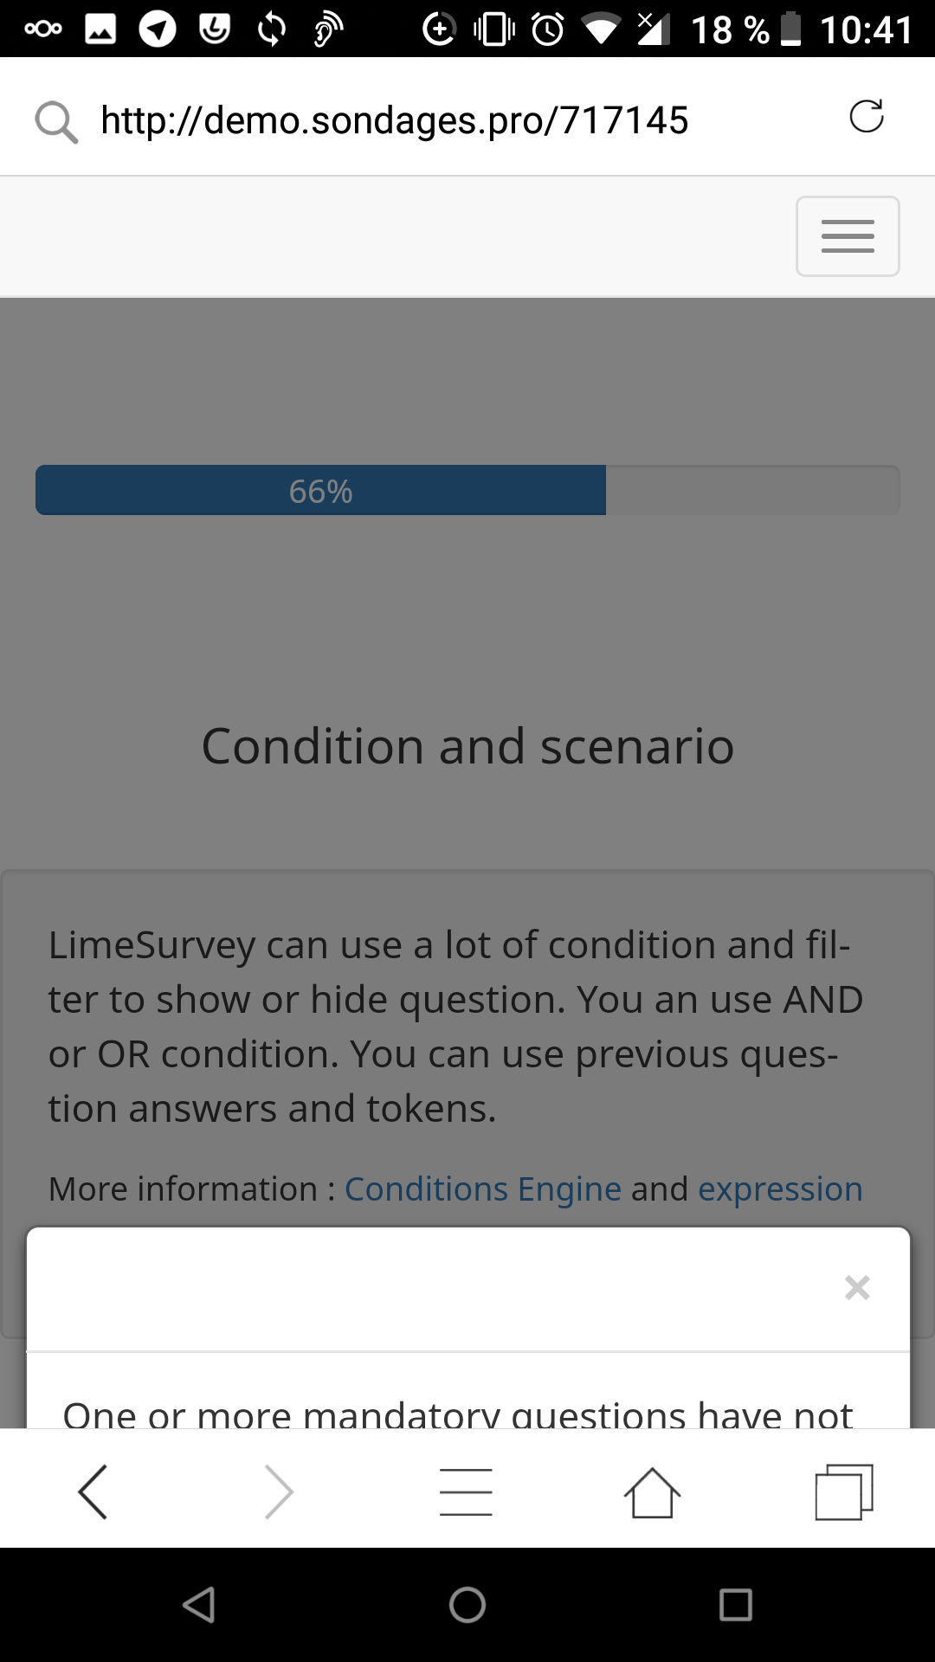Open the Conditions Engine link
Viewport: 935px width, 1662px height.
click(x=482, y=1189)
